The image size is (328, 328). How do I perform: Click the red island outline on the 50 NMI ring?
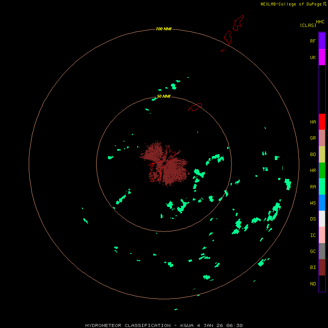coord(195,107)
